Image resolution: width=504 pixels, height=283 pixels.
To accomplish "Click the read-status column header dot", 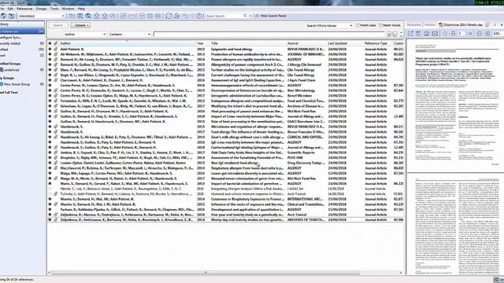I will coord(50,43).
